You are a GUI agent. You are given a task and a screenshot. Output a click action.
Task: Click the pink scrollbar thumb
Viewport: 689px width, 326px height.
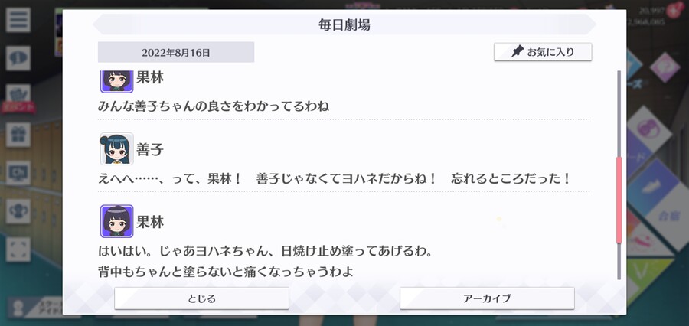(x=619, y=200)
